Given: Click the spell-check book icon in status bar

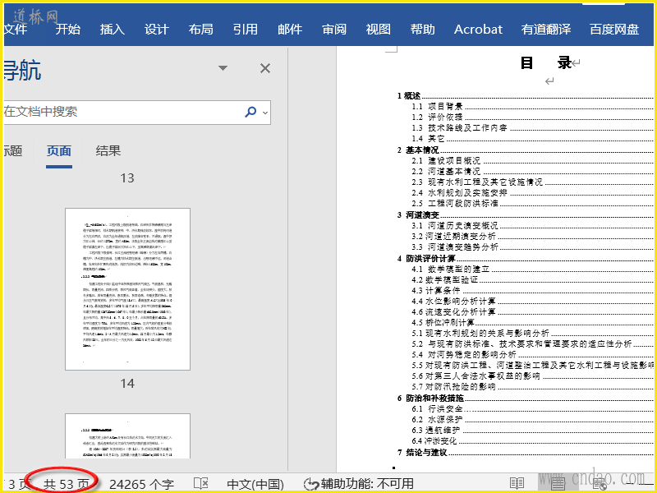Looking at the screenshot, I should [200, 483].
